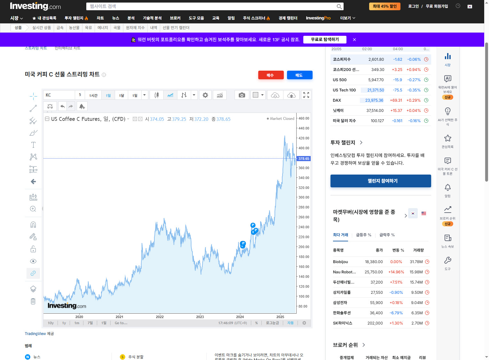Select the trend line drawing tool
The image size is (489, 360).
point(33,109)
